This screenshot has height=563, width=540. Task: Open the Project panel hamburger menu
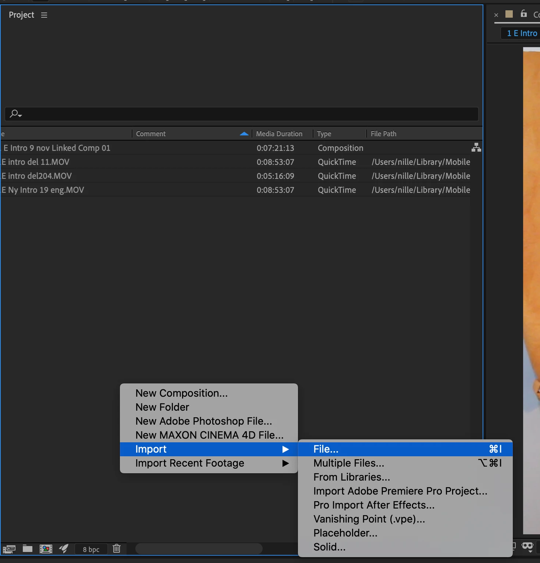coord(44,15)
